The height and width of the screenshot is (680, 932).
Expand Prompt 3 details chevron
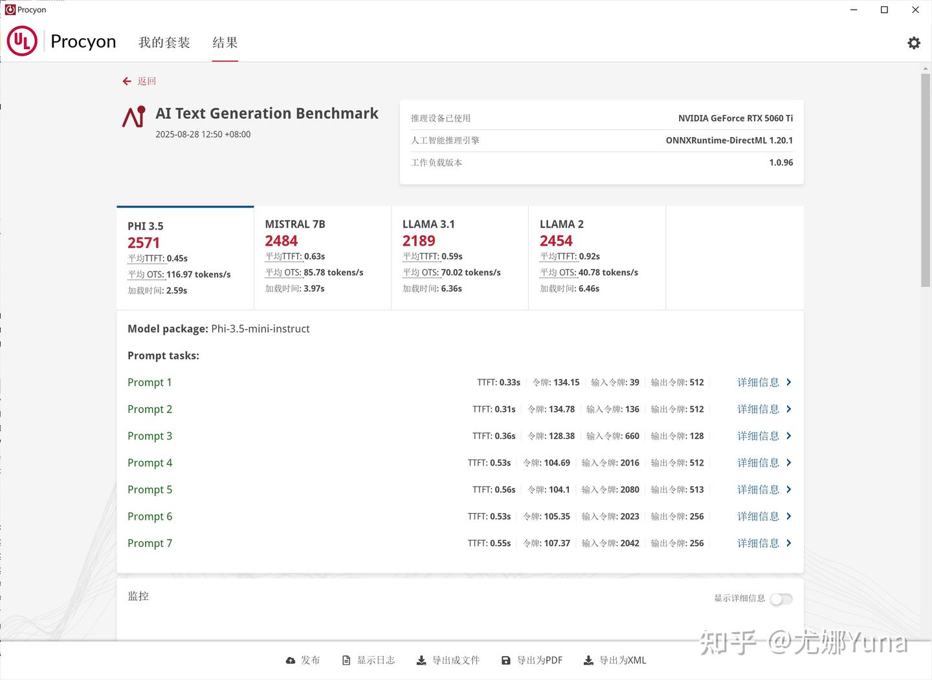[789, 436]
